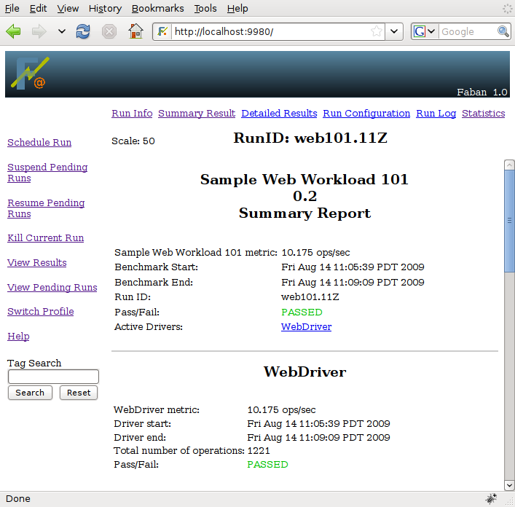Screen dimensions: 515x507
Task: Click the Tag Search text field
Action: point(53,377)
